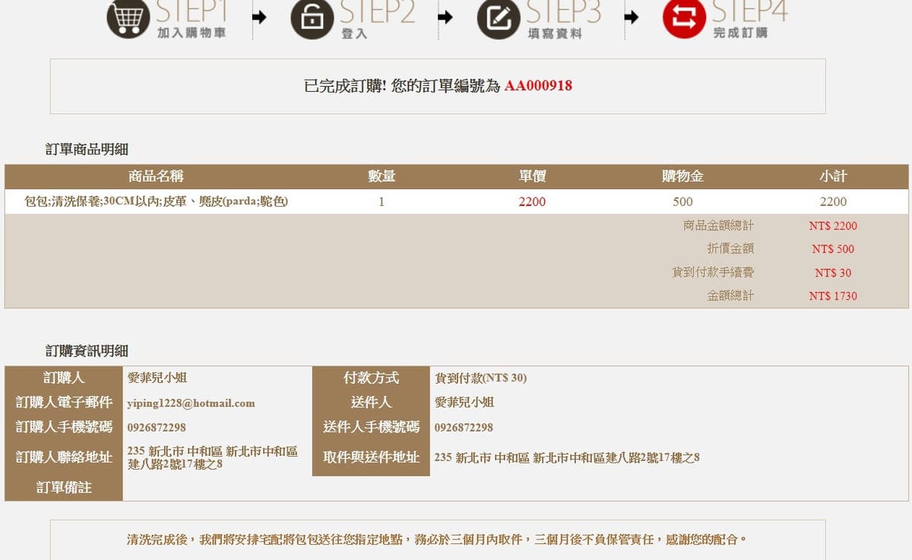912x560 pixels.
Task: Click the 取件與送件地址 label cell
Action: pos(371,457)
